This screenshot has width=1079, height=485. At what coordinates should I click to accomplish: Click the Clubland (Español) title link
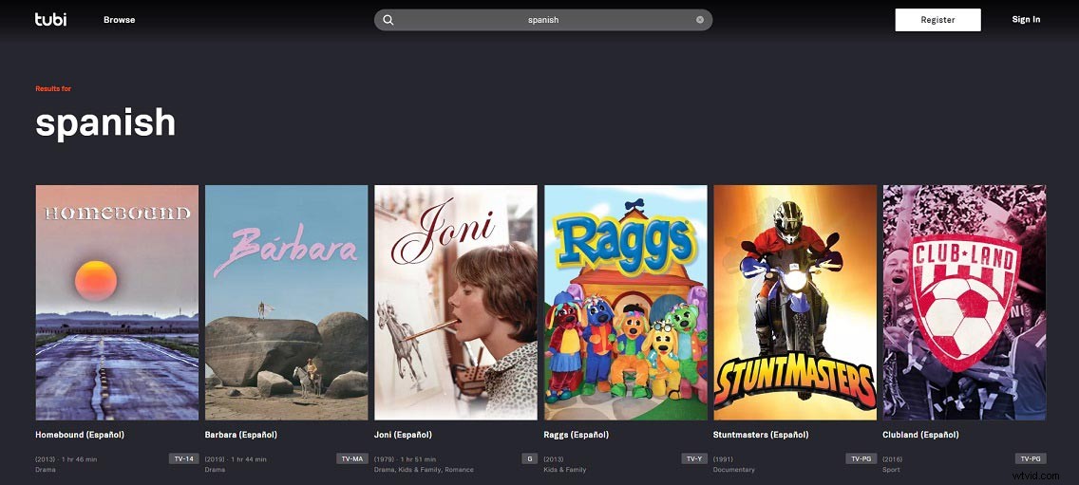tap(920, 435)
